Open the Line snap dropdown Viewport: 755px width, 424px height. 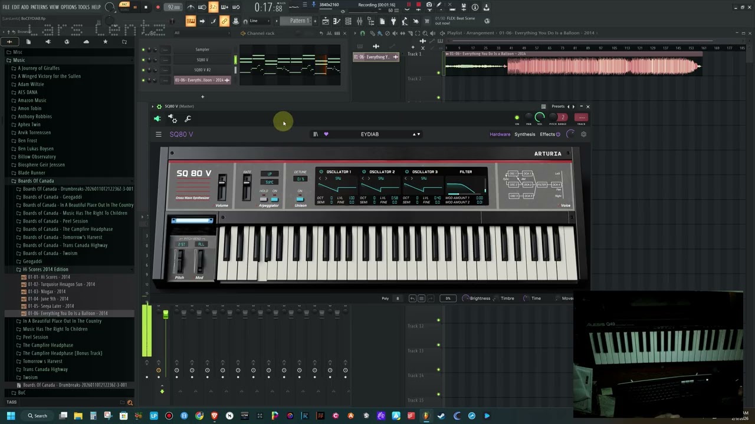click(258, 21)
